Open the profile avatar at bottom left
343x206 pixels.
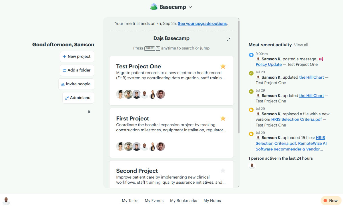6,201
